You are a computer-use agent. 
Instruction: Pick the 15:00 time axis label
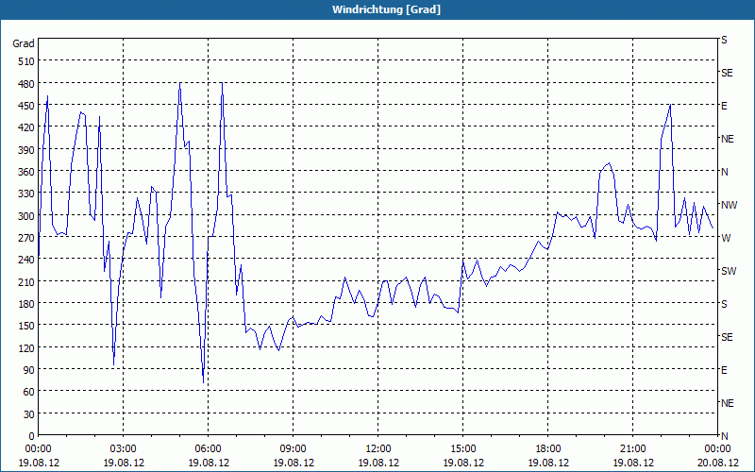tap(462, 449)
